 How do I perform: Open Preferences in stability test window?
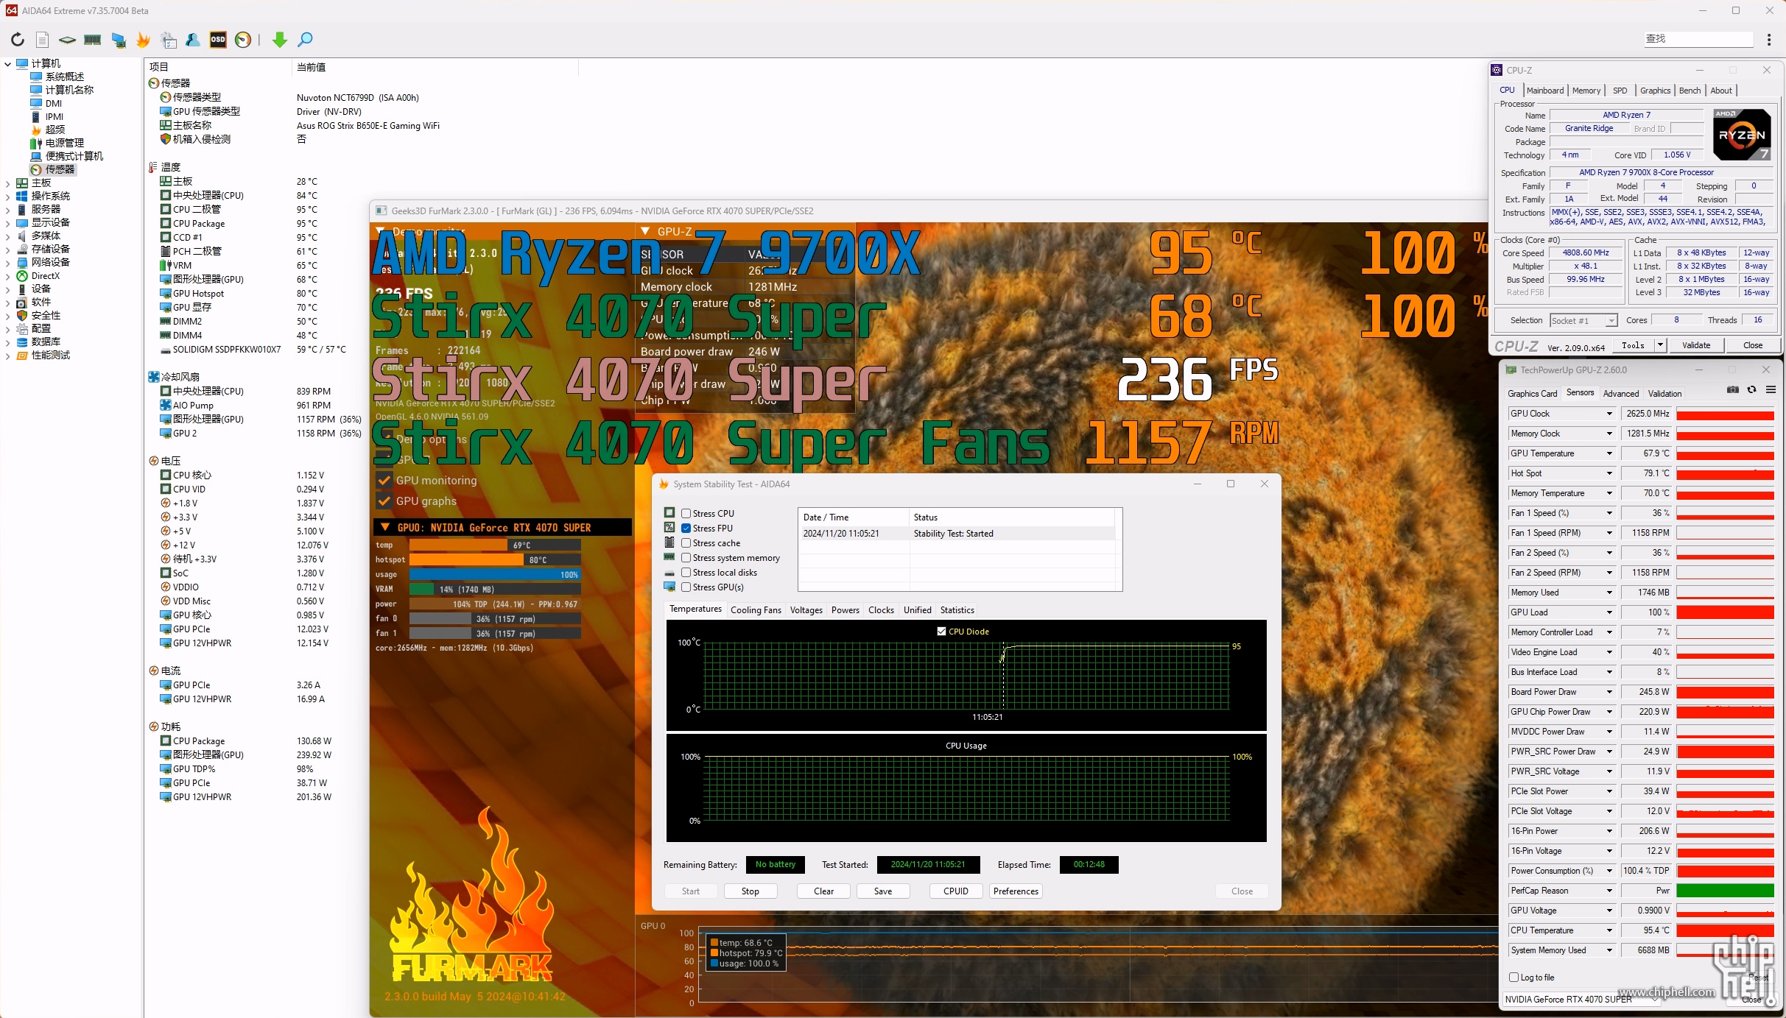click(1016, 891)
